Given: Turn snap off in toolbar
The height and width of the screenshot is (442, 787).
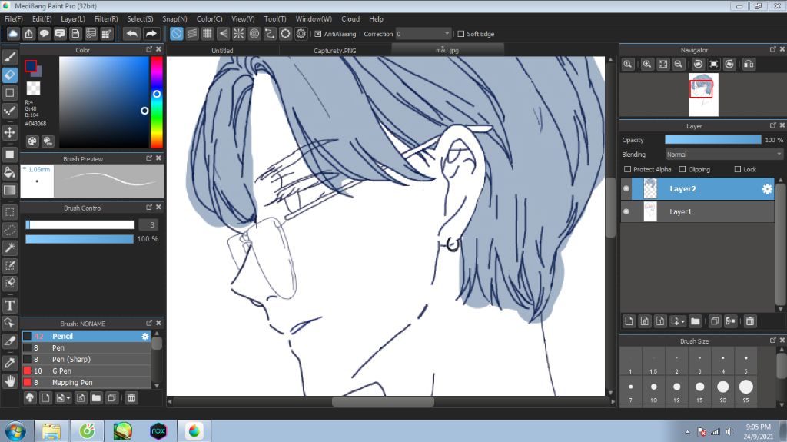Looking at the screenshot, I should [x=176, y=34].
